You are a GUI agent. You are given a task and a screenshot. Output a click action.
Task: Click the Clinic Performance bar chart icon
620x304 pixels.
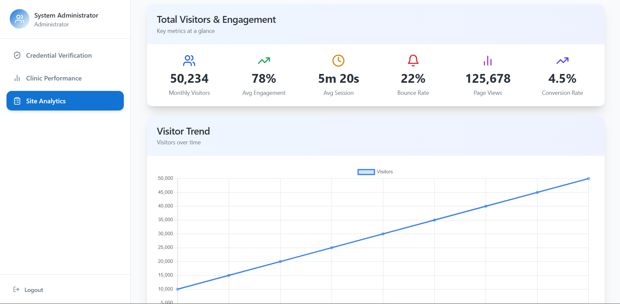17,78
